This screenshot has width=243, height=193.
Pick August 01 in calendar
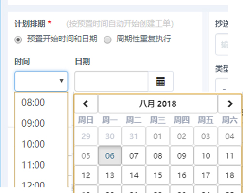157,136
